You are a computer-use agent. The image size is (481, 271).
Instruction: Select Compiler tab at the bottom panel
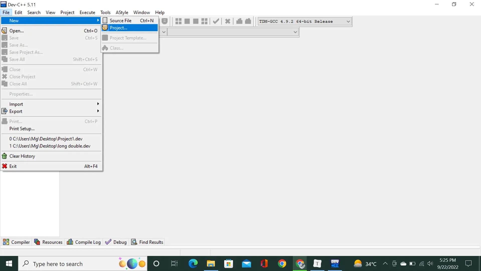(x=17, y=242)
